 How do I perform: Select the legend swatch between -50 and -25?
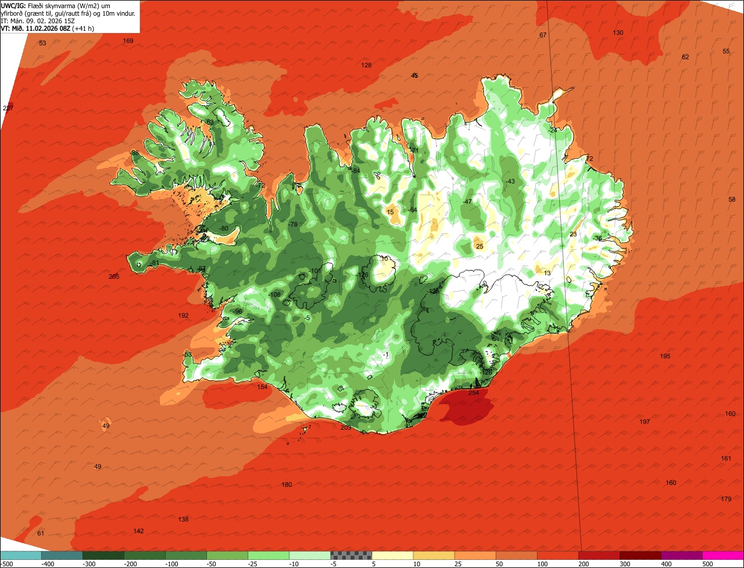pyautogui.click(x=227, y=555)
